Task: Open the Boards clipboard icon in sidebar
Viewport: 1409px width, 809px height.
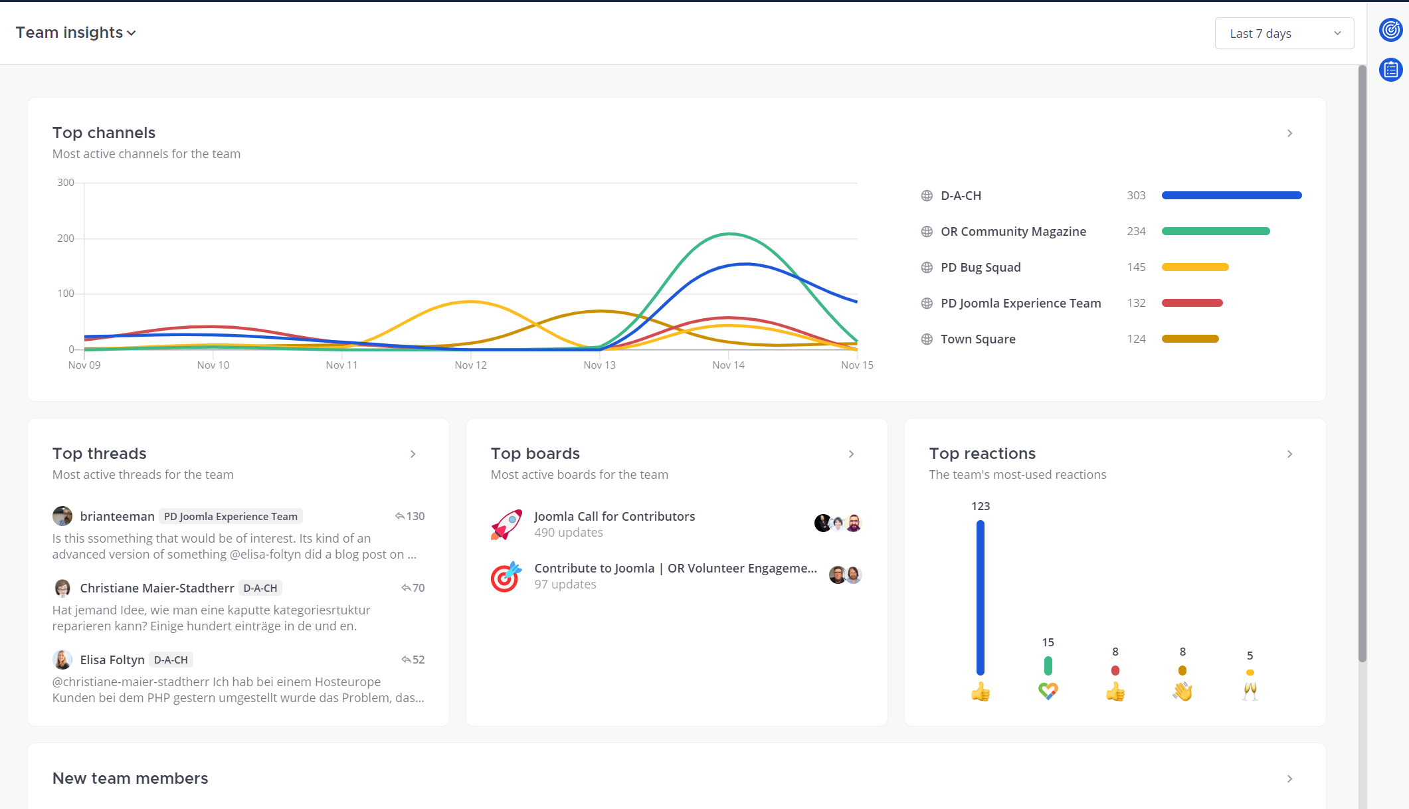Action: tap(1390, 69)
